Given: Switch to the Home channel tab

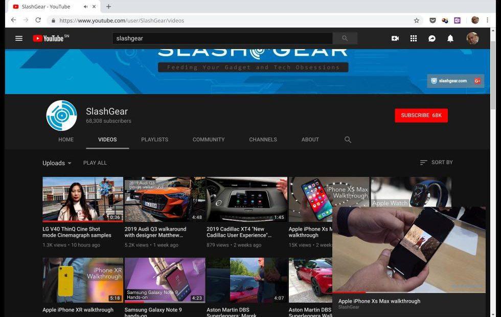Looking at the screenshot, I should [66, 140].
